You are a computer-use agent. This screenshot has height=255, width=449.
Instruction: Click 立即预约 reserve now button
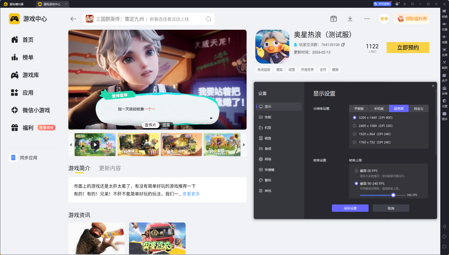pos(408,48)
